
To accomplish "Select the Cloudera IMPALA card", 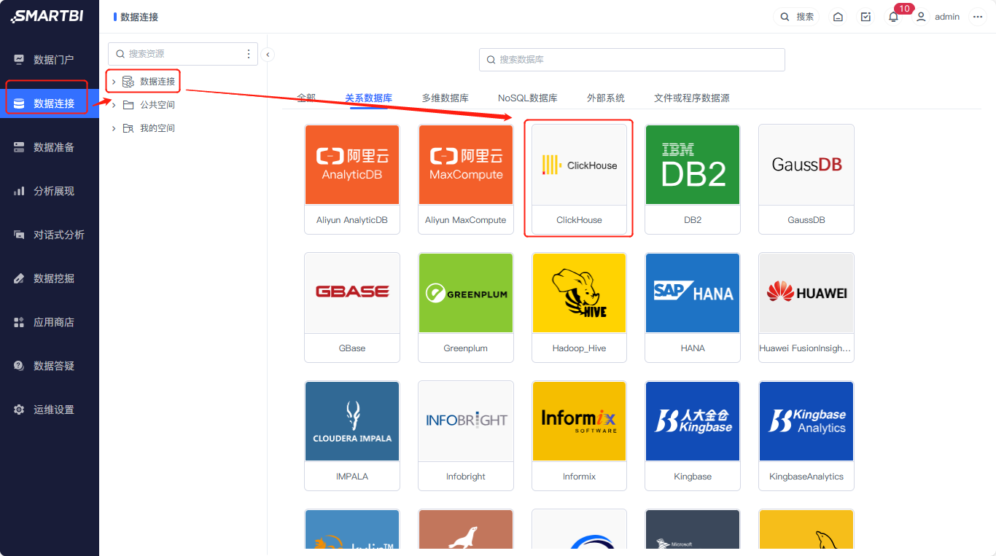I will point(352,436).
